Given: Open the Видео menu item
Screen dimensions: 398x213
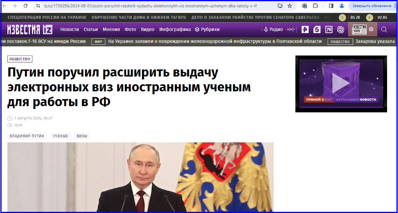Looking at the screenshot, I should point(148,29).
